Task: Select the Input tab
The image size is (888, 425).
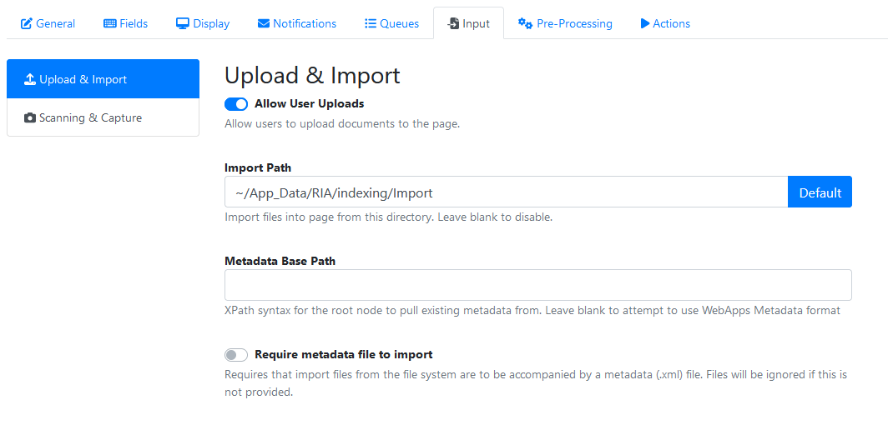Action: (x=468, y=23)
